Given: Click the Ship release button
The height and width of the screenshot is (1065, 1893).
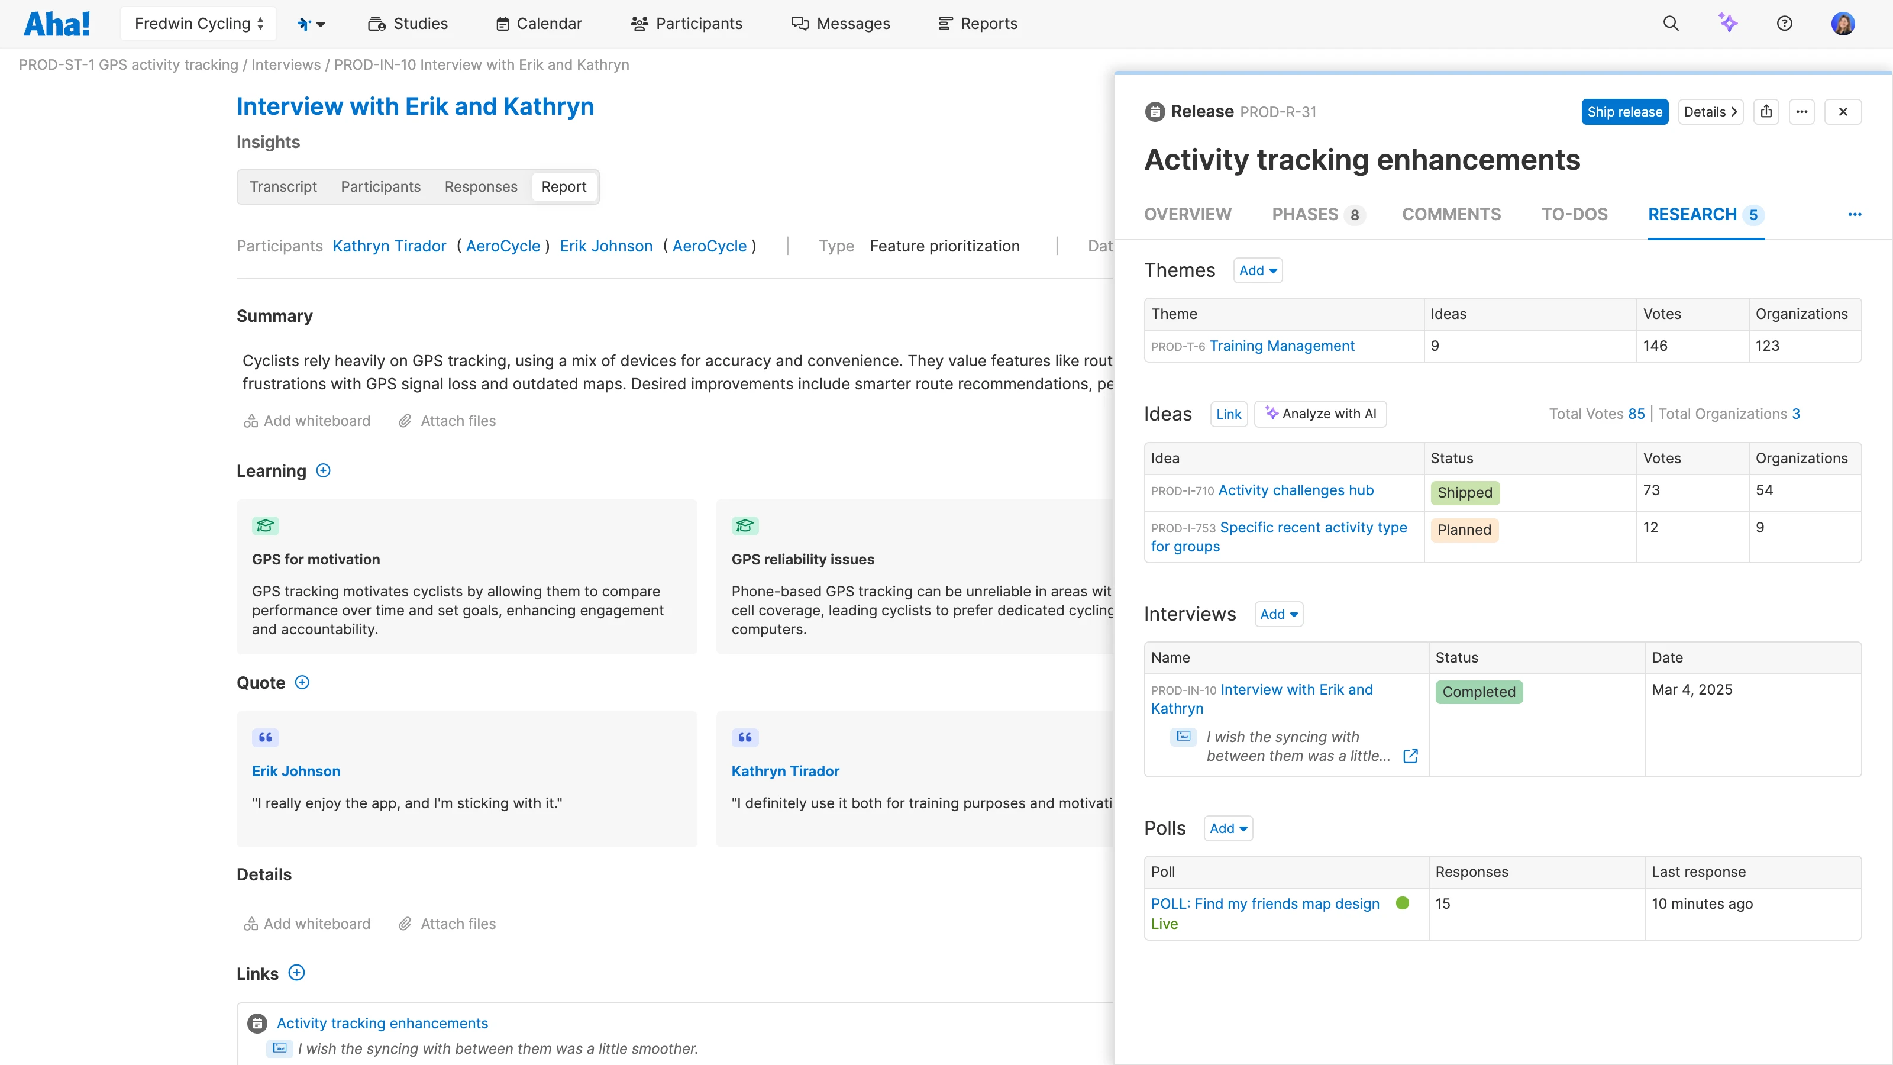Looking at the screenshot, I should (1625, 112).
